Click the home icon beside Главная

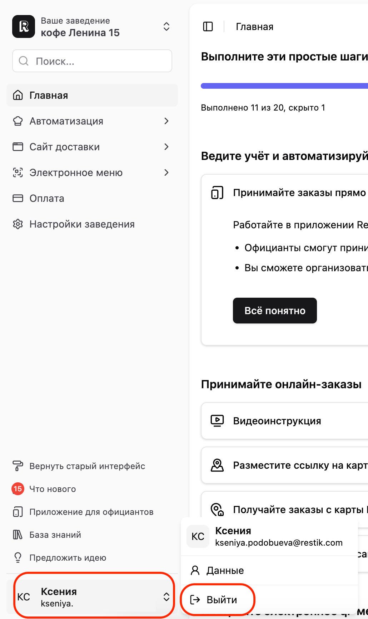point(18,95)
